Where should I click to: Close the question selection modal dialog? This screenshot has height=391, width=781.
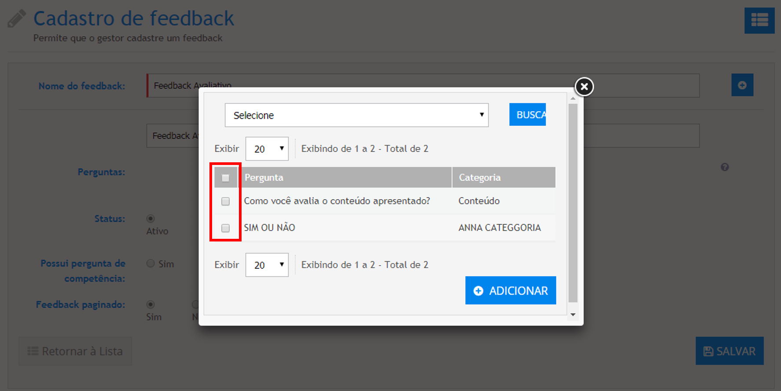[x=584, y=87]
